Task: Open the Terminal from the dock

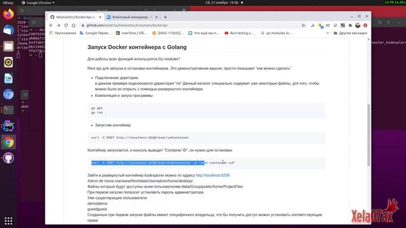Action: tap(8, 110)
